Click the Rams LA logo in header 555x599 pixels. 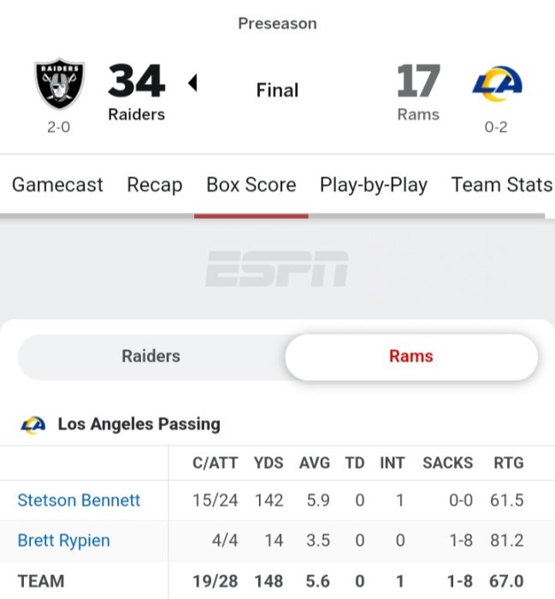[497, 84]
